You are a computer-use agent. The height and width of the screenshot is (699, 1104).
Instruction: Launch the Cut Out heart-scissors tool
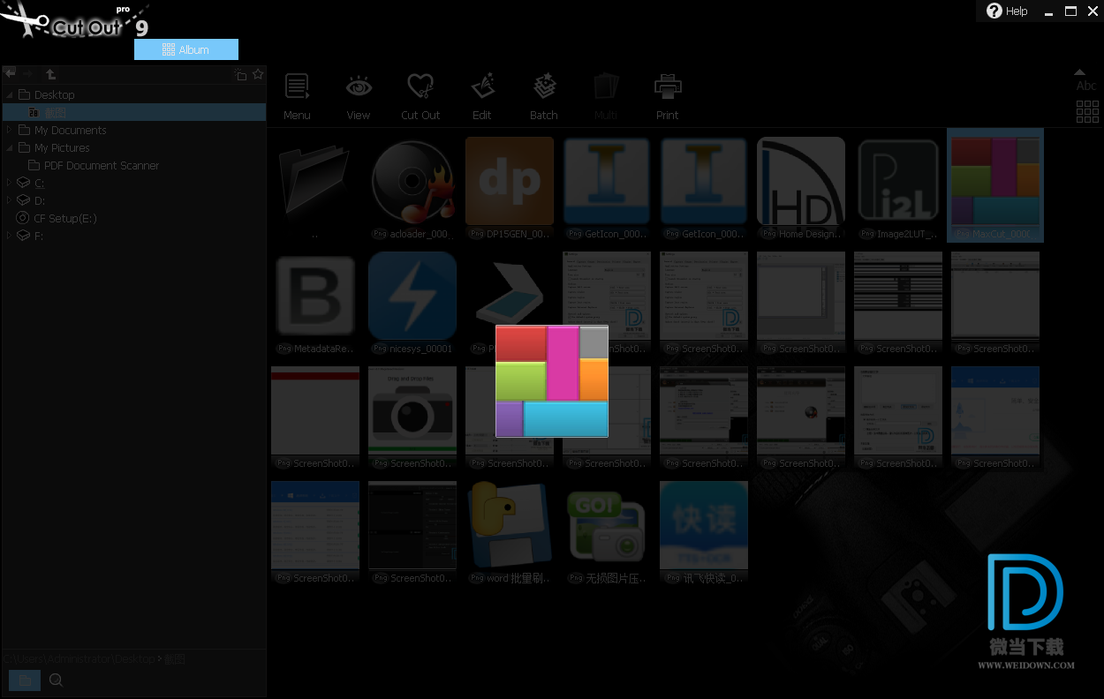point(420,87)
